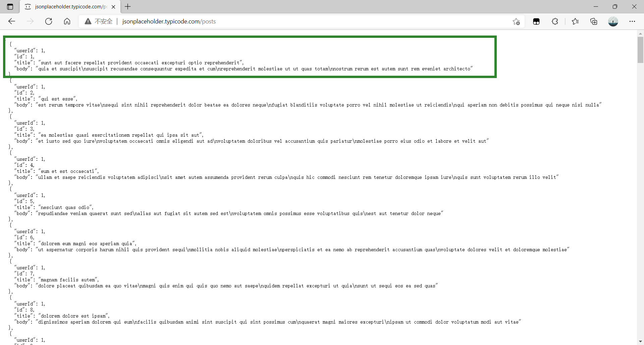
Task: Open Settings and more menu
Action: 632,21
